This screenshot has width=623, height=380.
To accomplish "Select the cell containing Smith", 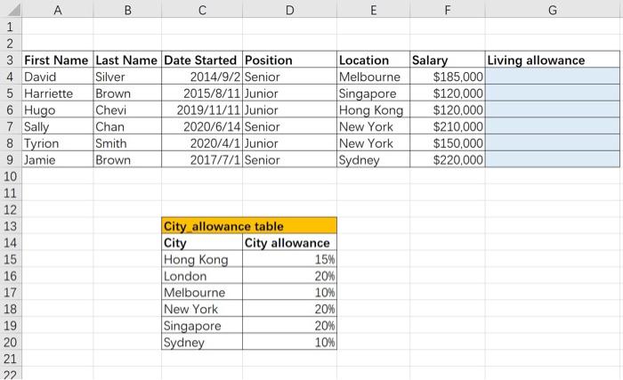I will [127, 143].
